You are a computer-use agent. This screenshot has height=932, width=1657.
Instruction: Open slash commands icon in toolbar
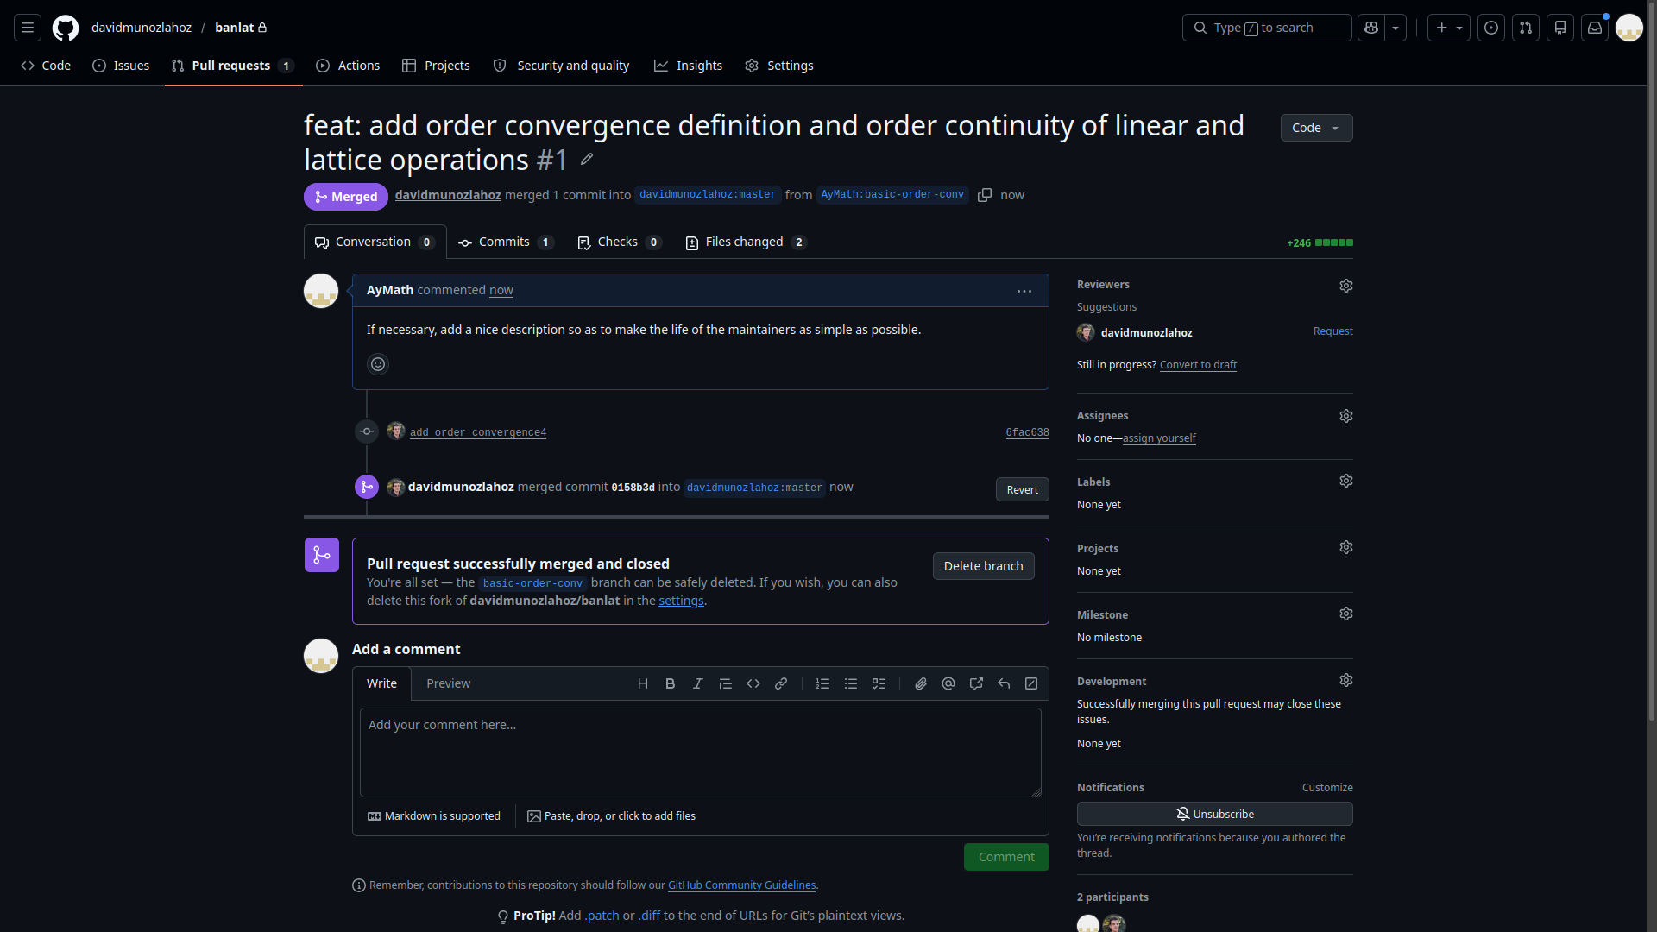tap(1031, 683)
